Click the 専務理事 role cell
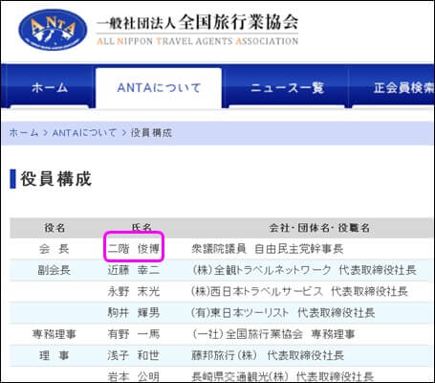 pyautogui.click(x=54, y=334)
